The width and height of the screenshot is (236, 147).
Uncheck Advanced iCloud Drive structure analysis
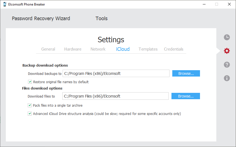tap(30, 114)
